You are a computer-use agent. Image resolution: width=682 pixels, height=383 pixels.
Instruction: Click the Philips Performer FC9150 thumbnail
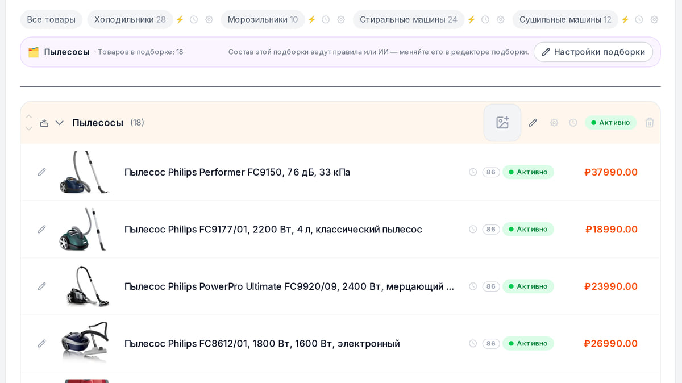[x=85, y=172]
